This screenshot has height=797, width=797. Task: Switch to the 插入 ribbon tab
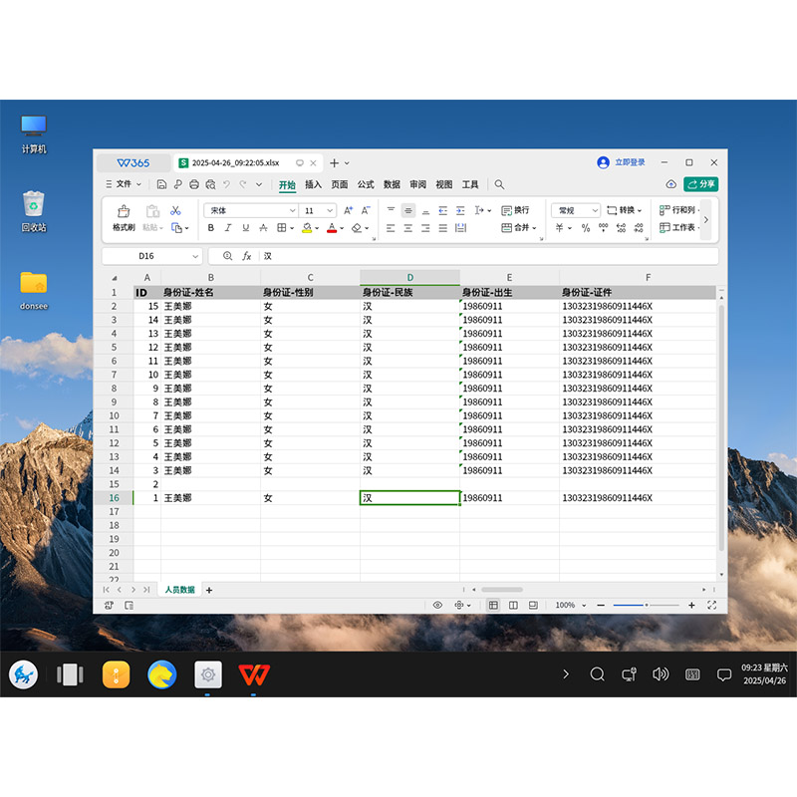pos(313,184)
